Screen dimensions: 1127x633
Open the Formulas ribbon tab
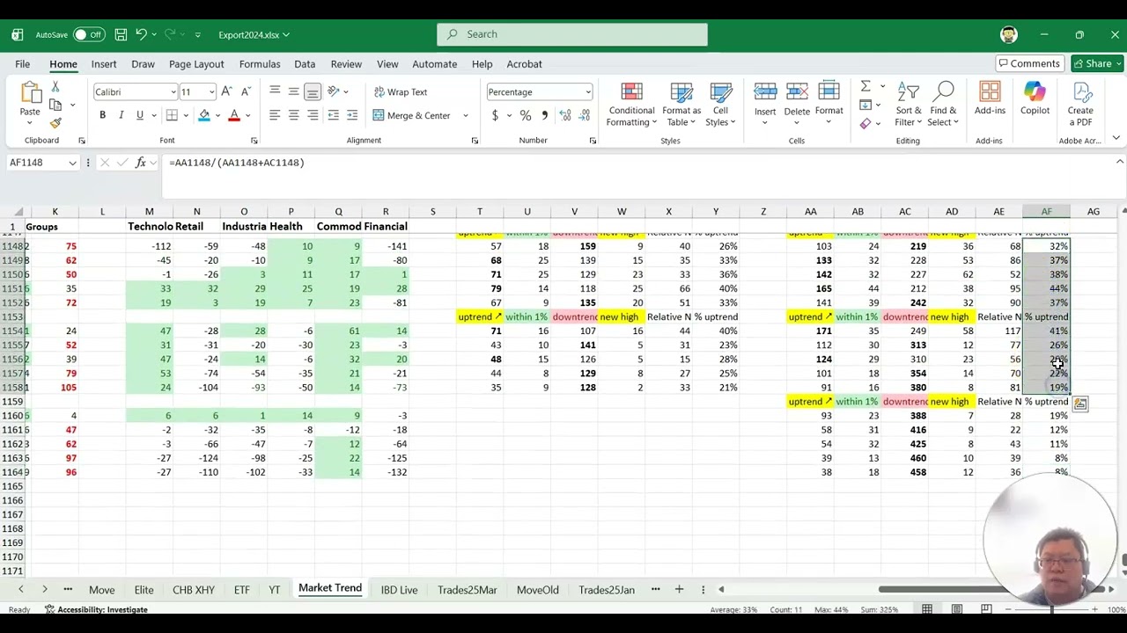[260, 64]
